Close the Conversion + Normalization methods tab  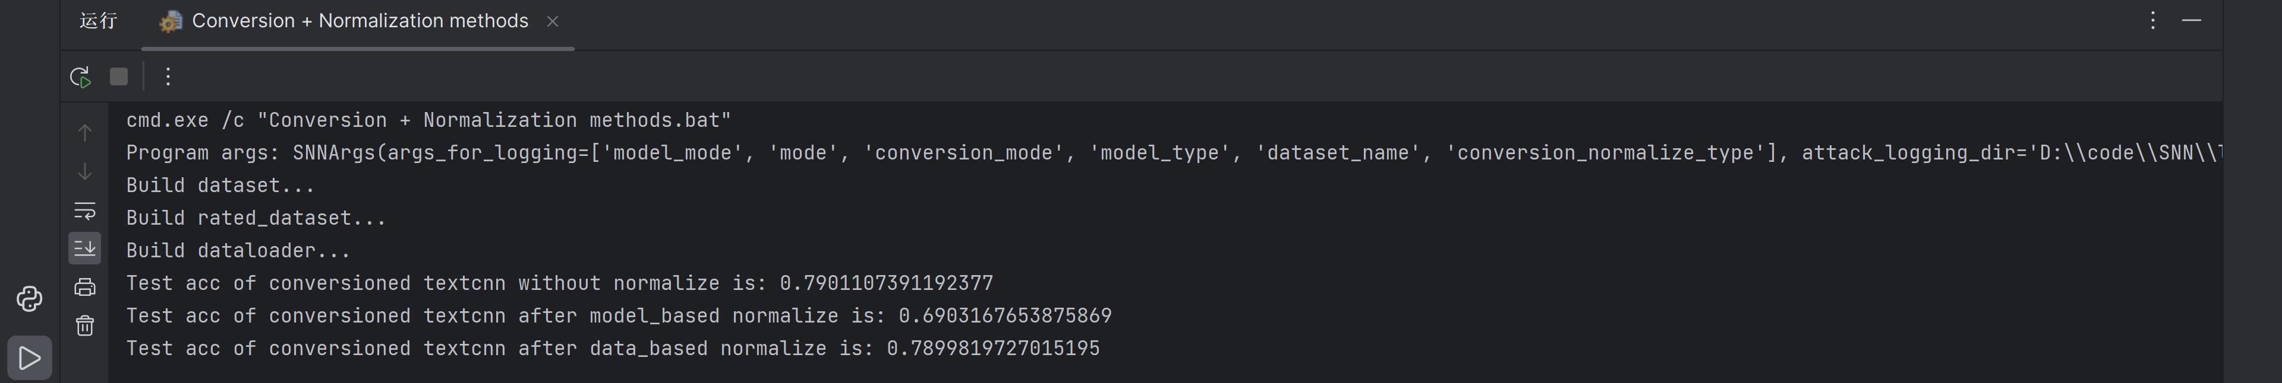pyautogui.click(x=553, y=21)
